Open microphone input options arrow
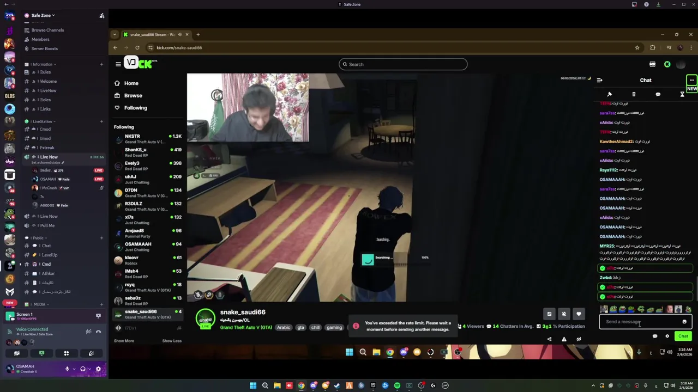This screenshot has height=392, width=698. coord(74,369)
